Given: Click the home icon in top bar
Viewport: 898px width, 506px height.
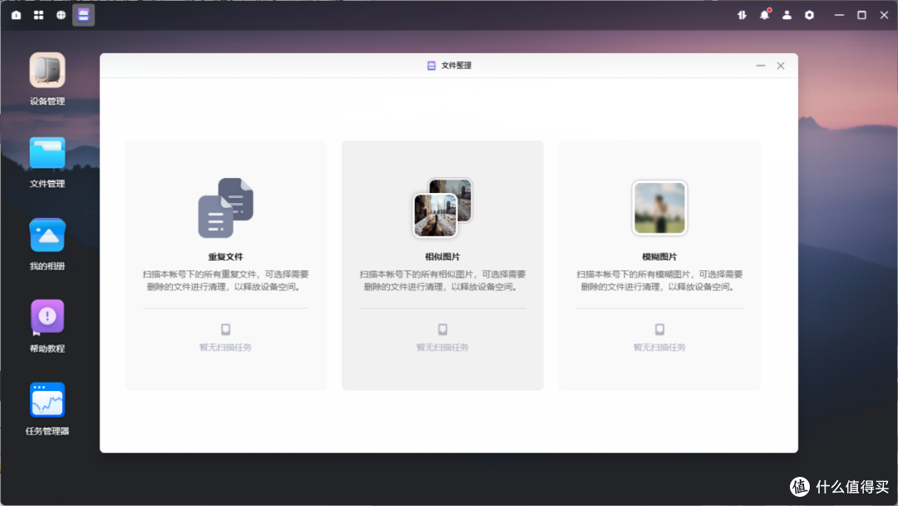Looking at the screenshot, I should tap(16, 15).
